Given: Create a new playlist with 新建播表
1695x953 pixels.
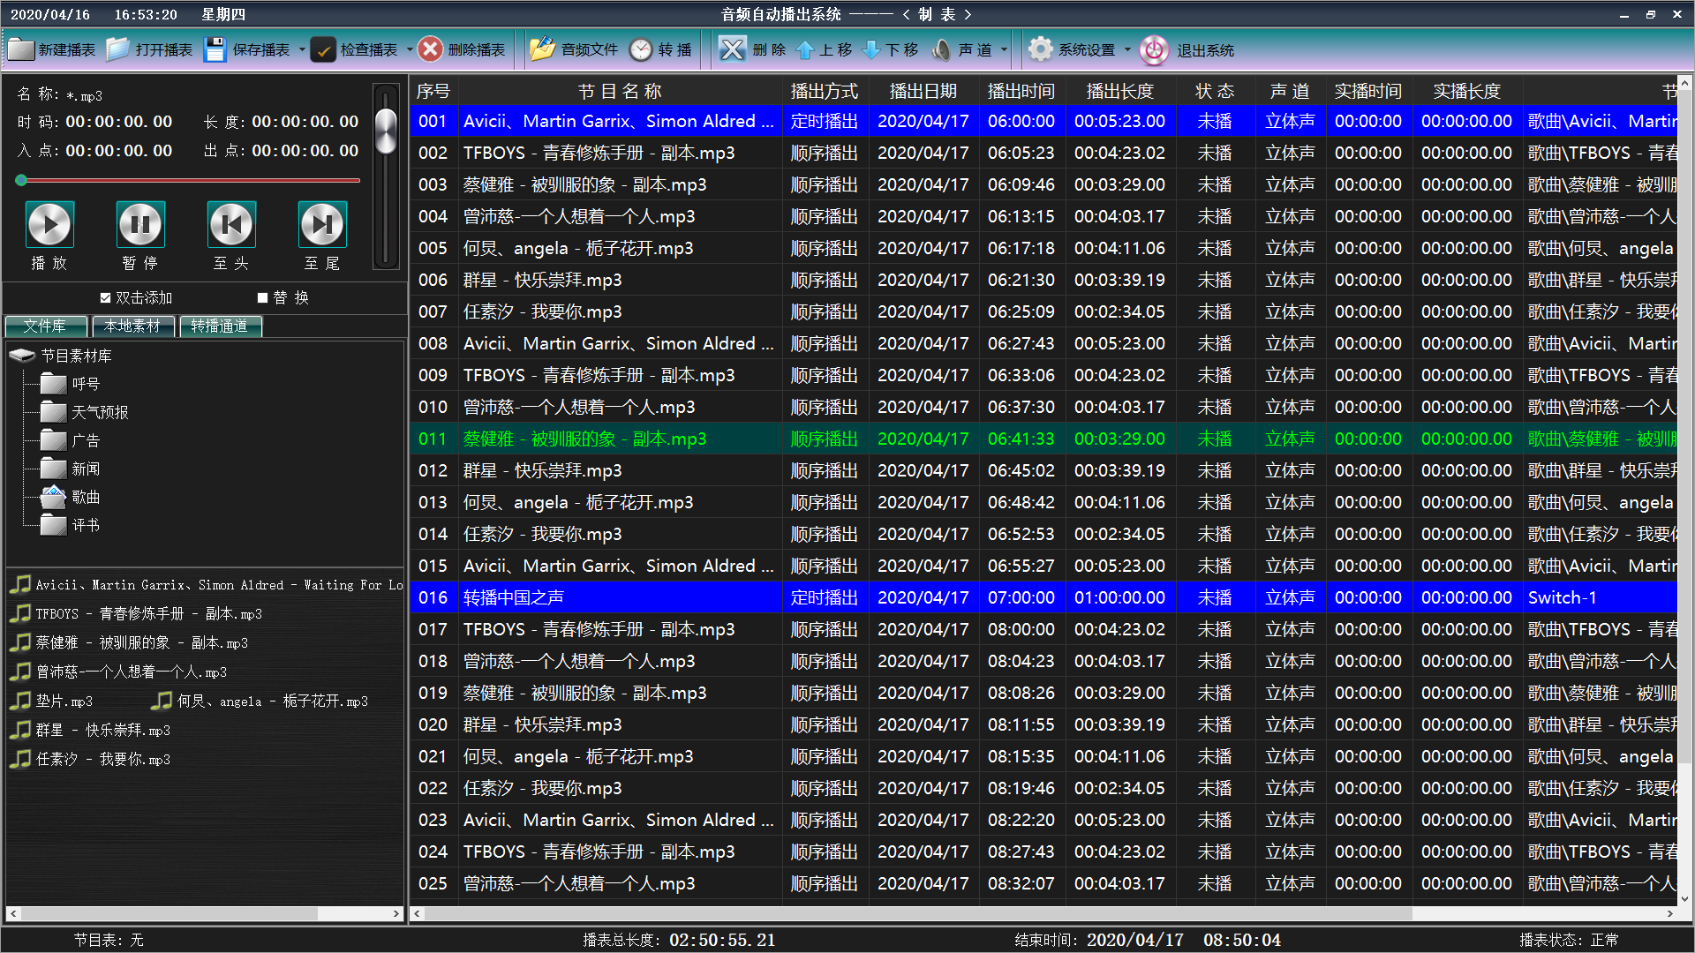Looking at the screenshot, I should (x=51, y=49).
